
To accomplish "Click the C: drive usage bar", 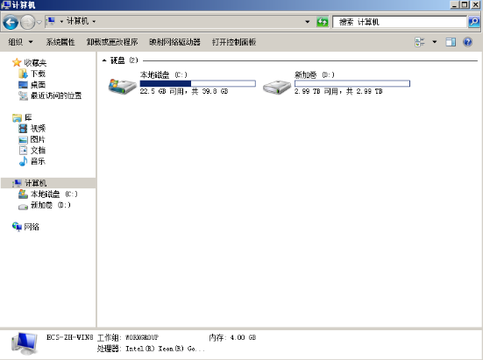I will coord(198,83).
